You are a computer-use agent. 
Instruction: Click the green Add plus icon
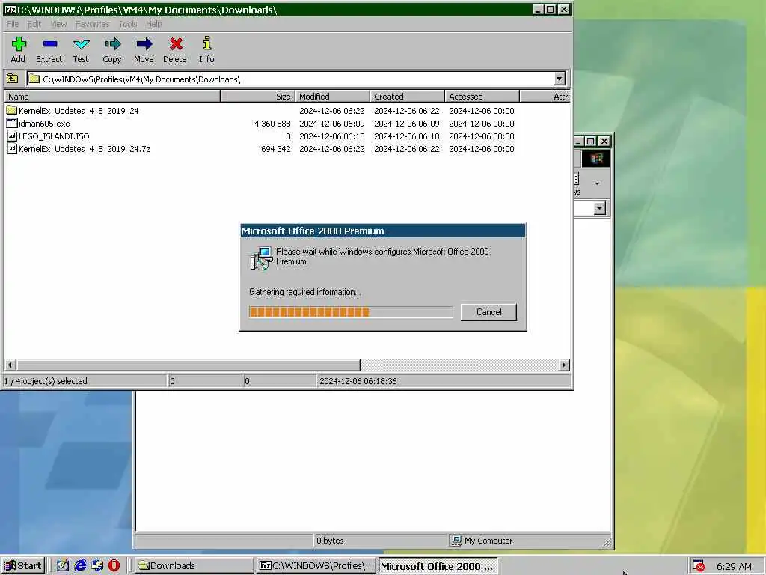[19, 44]
